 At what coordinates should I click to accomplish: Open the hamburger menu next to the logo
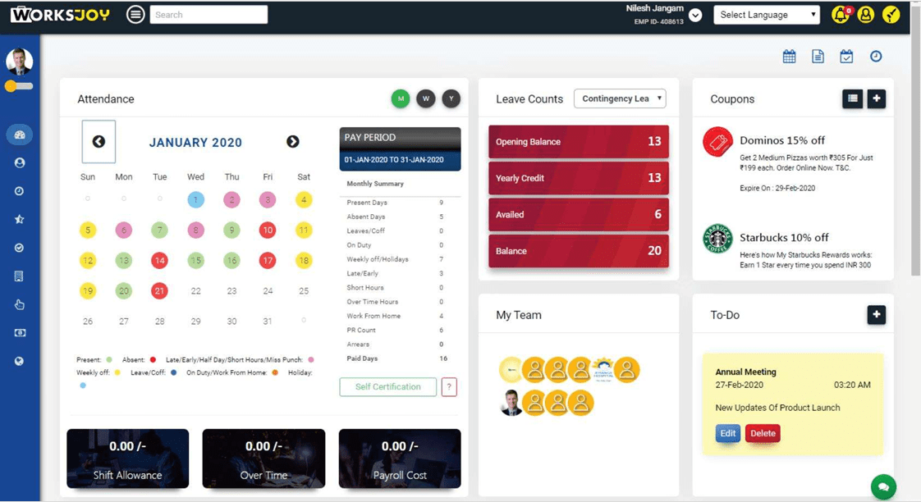135,15
